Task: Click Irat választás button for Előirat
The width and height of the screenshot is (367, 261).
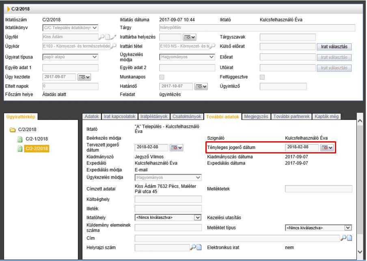Action: (x=334, y=57)
